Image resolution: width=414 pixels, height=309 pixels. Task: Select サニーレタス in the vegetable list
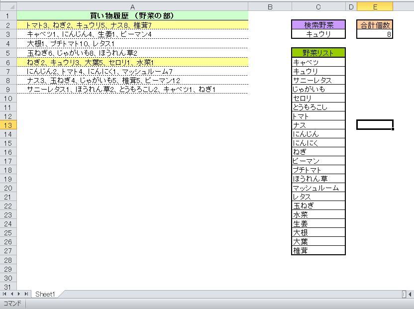point(318,80)
